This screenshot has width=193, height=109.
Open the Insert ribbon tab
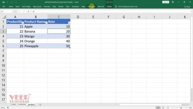(x=17, y=7)
